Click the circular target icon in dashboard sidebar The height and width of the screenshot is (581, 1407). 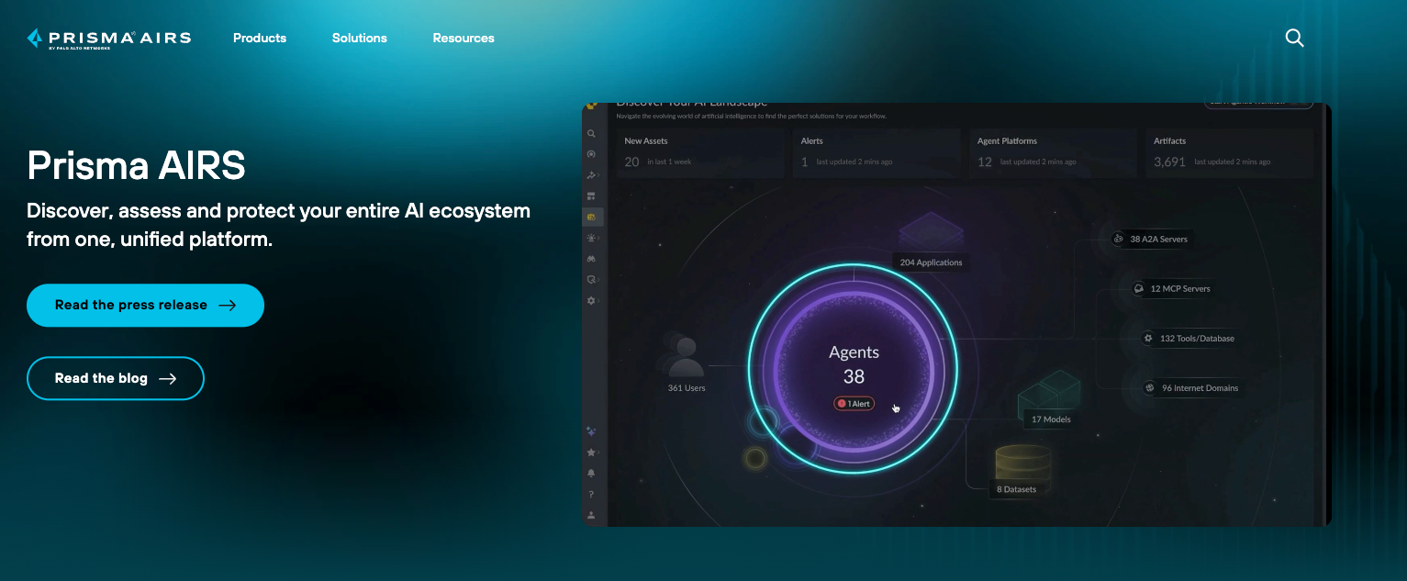point(592,154)
